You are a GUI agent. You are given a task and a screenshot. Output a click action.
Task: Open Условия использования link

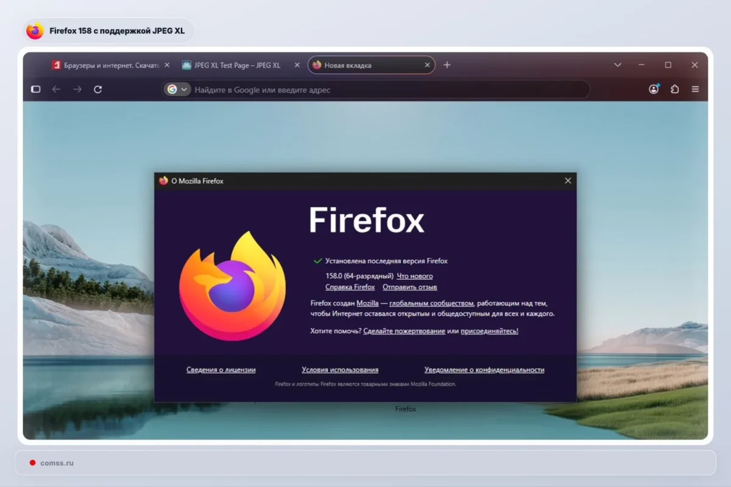pyautogui.click(x=340, y=370)
